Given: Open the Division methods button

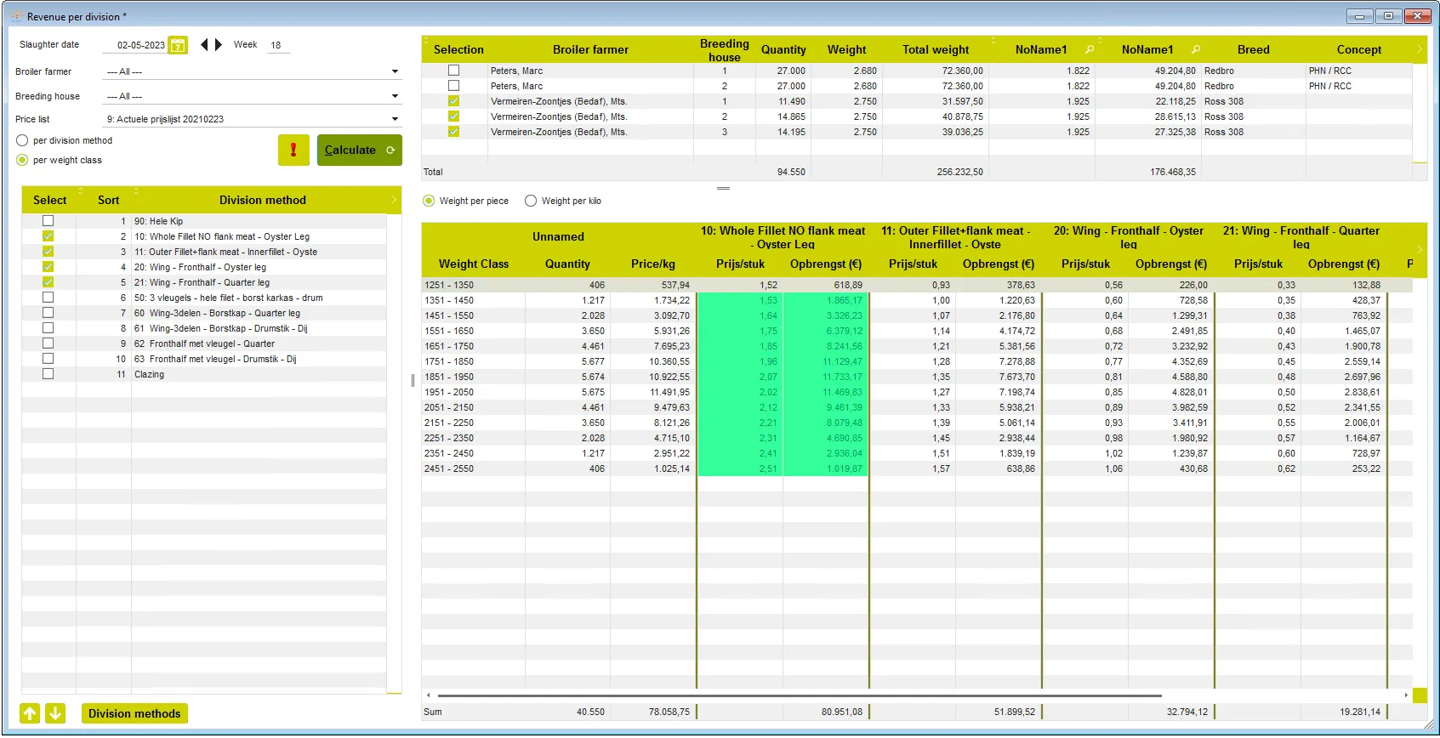Looking at the screenshot, I should coord(134,713).
